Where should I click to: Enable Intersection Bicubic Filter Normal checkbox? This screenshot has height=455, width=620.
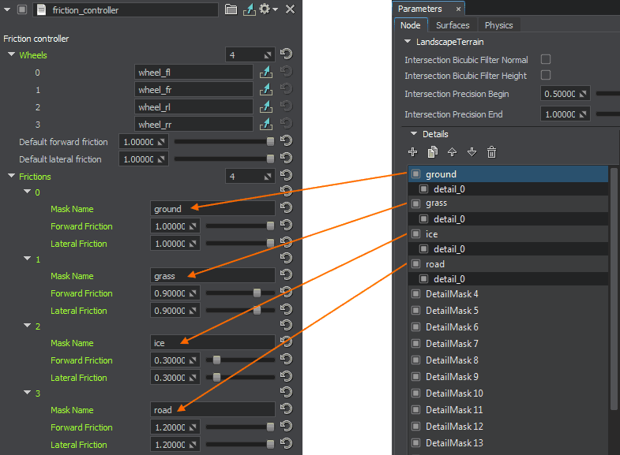point(545,60)
